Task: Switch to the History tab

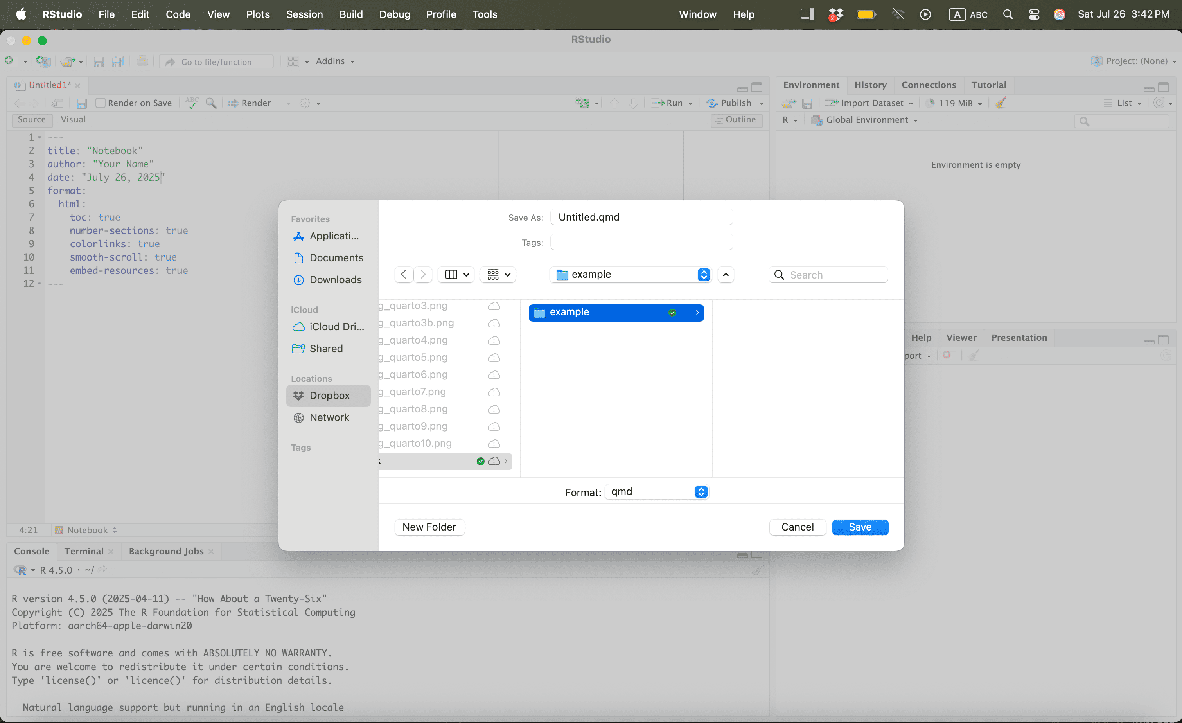Action: coord(870,85)
